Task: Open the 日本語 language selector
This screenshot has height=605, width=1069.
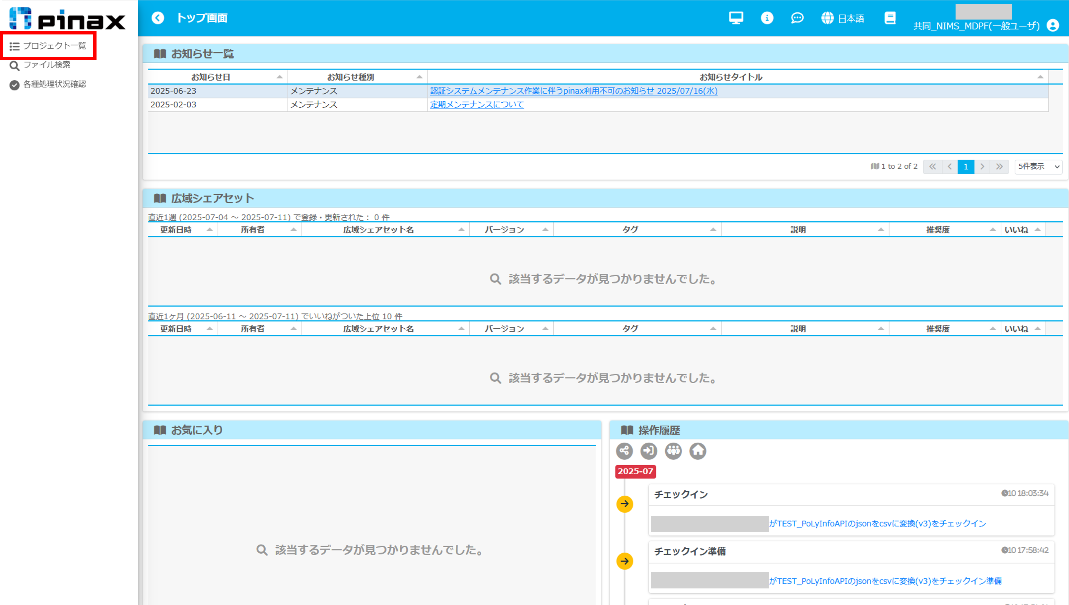Action: pos(843,18)
